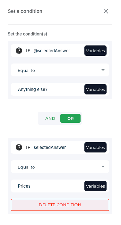
Task: Click help icon in second condition block
Action: 19,147
